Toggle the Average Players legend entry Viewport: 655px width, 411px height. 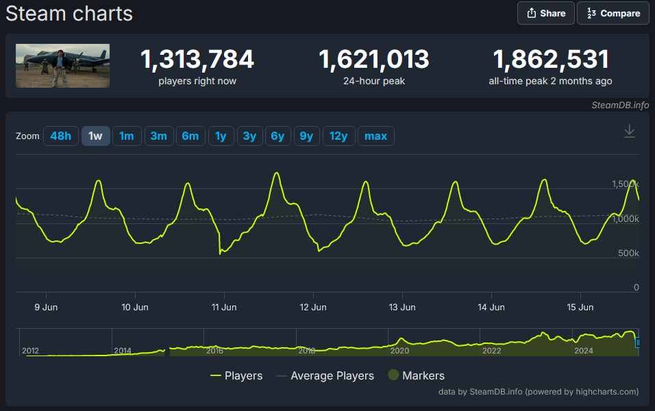click(325, 375)
